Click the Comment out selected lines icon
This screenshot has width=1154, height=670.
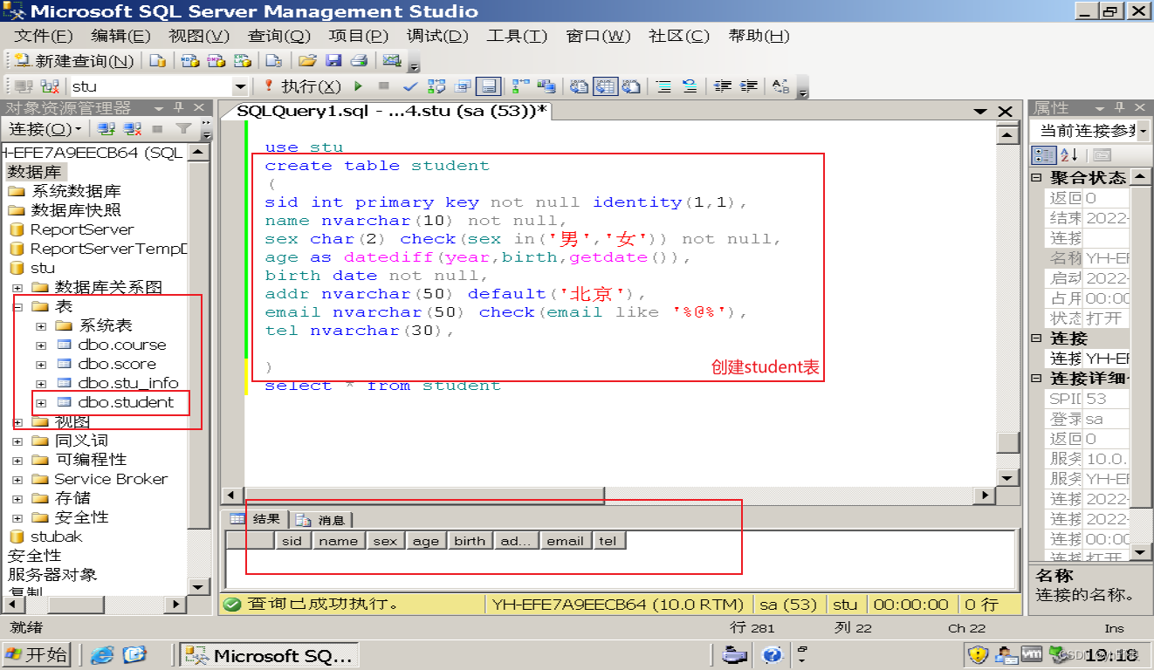click(x=663, y=86)
